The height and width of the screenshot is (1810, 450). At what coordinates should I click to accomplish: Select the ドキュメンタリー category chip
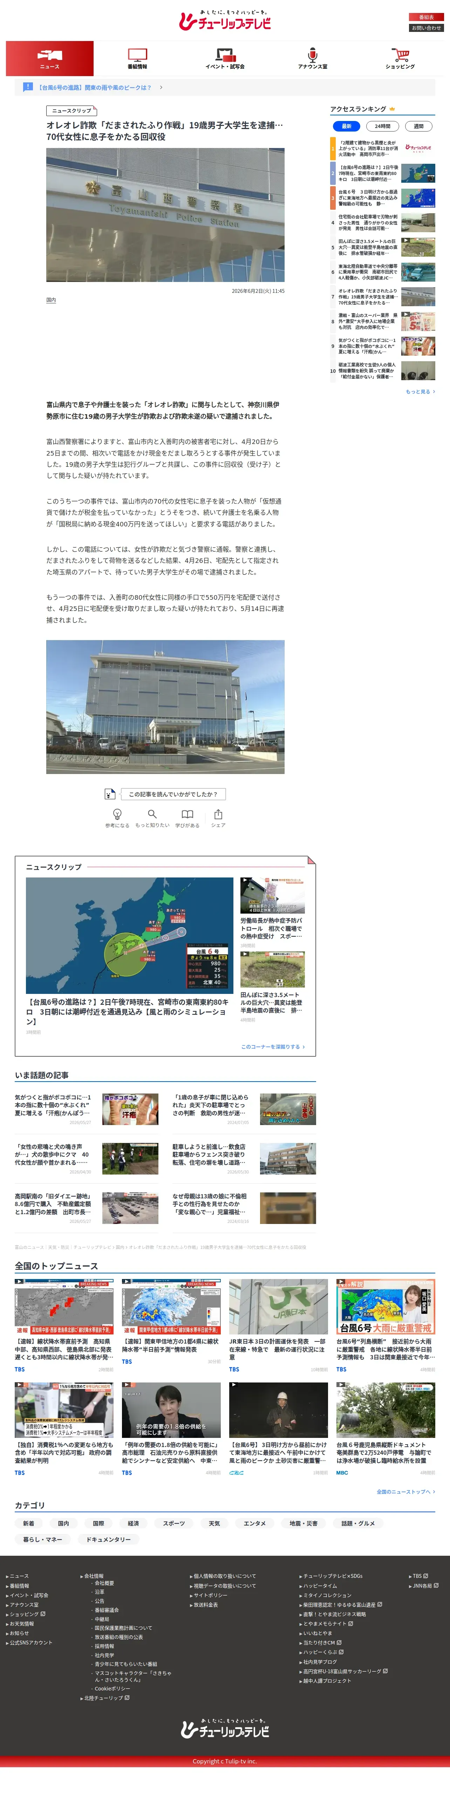108,1540
